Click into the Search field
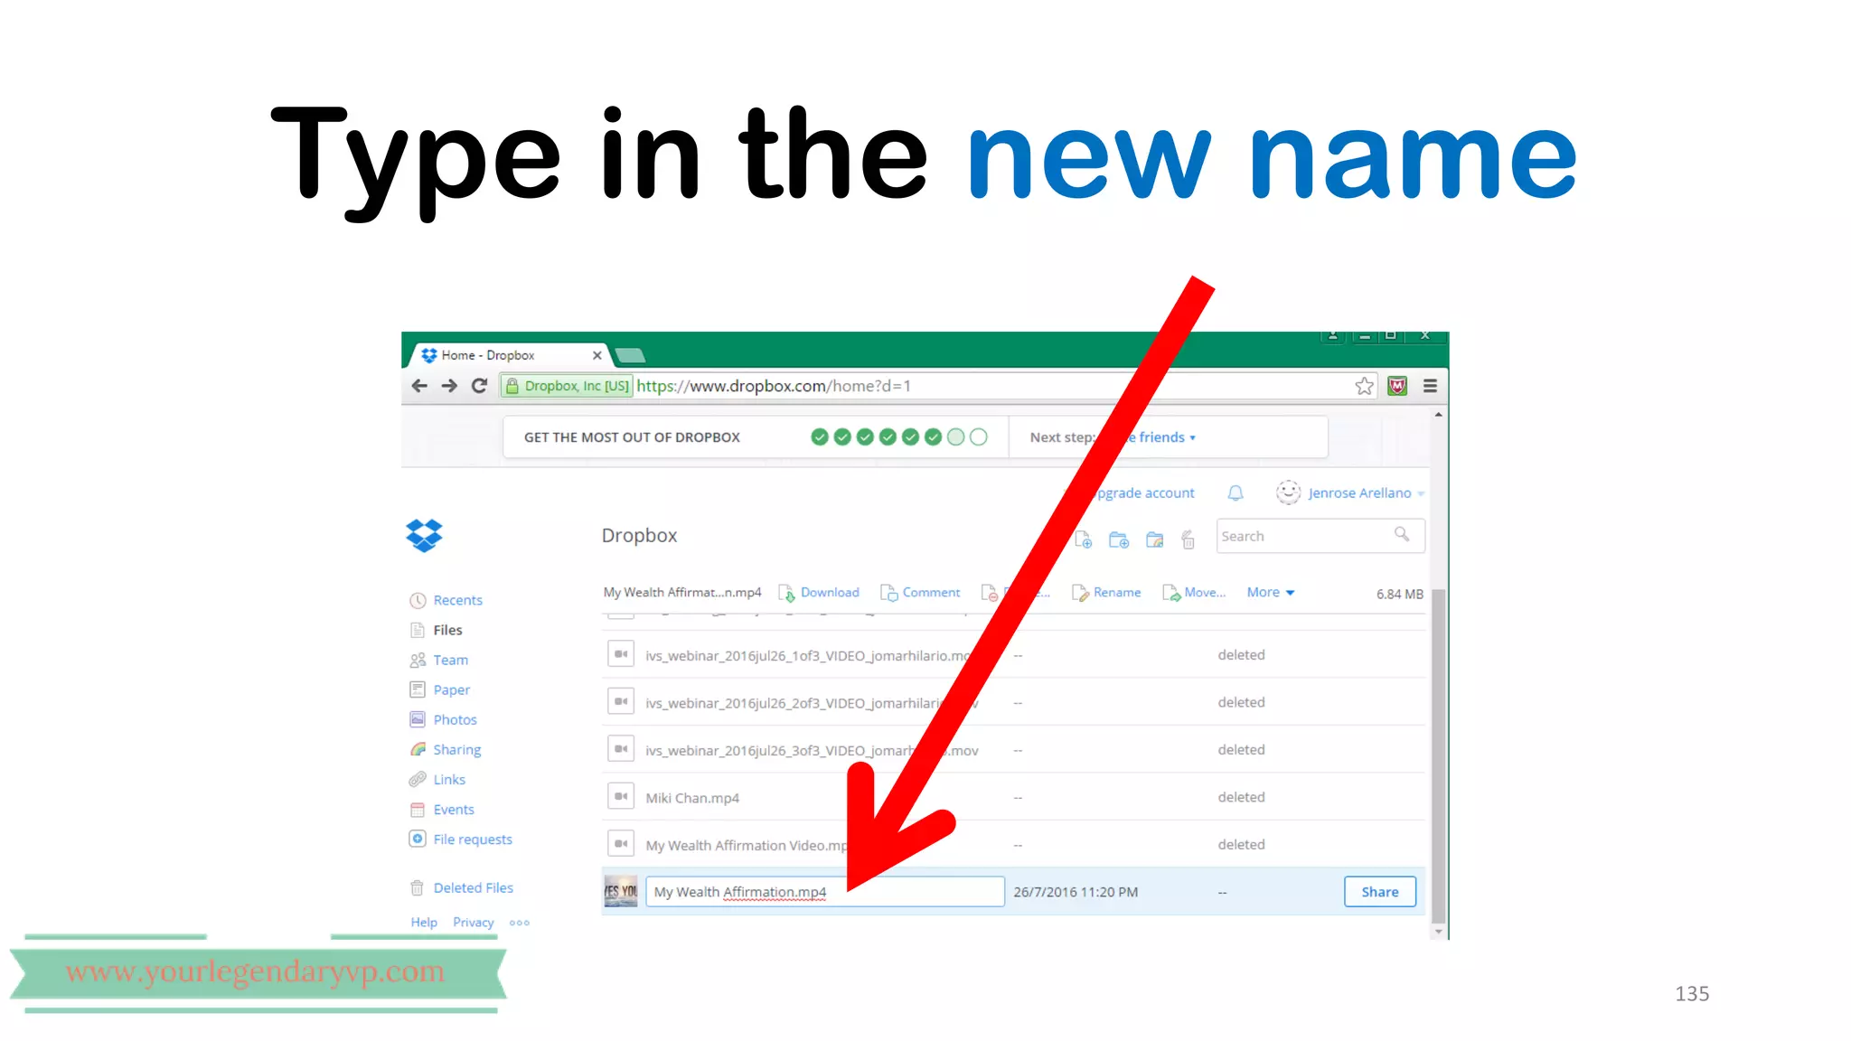This screenshot has width=1851, height=1041. click(x=1320, y=536)
